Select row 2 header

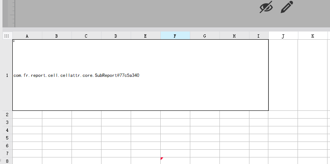point(7,115)
